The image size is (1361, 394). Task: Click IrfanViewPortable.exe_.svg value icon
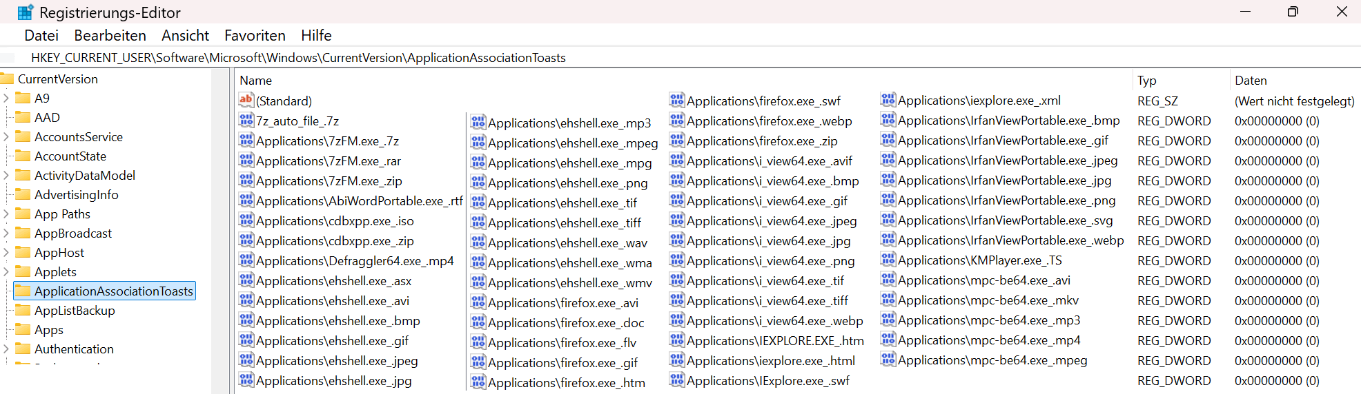[888, 219]
